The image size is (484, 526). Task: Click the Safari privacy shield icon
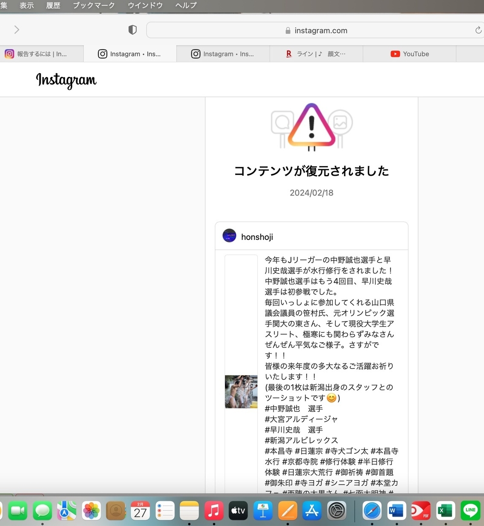(132, 30)
